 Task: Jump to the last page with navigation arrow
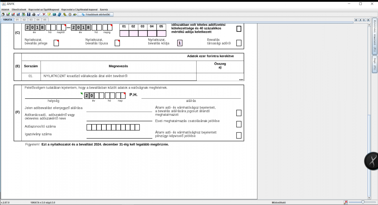[368, 20]
